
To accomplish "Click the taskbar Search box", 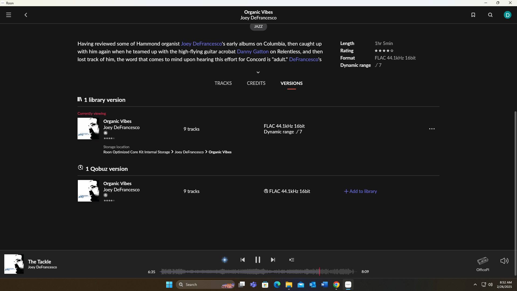I will (x=205, y=285).
